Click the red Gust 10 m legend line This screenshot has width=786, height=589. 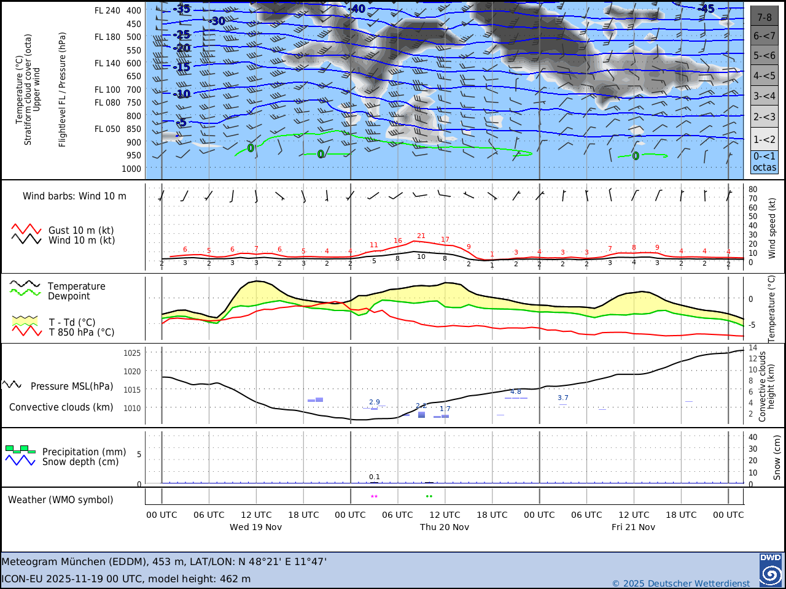[26, 229]
